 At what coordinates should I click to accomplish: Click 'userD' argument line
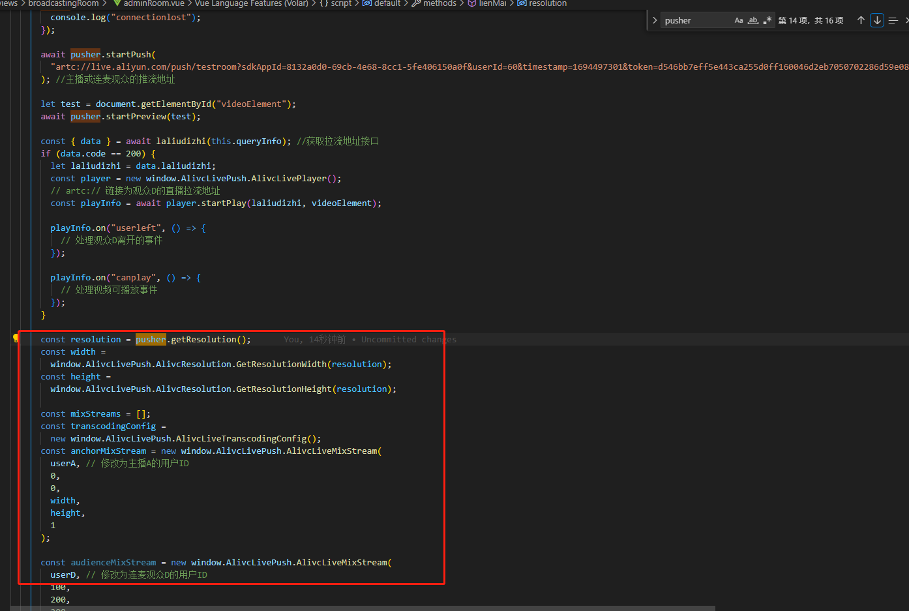(65, 575)
